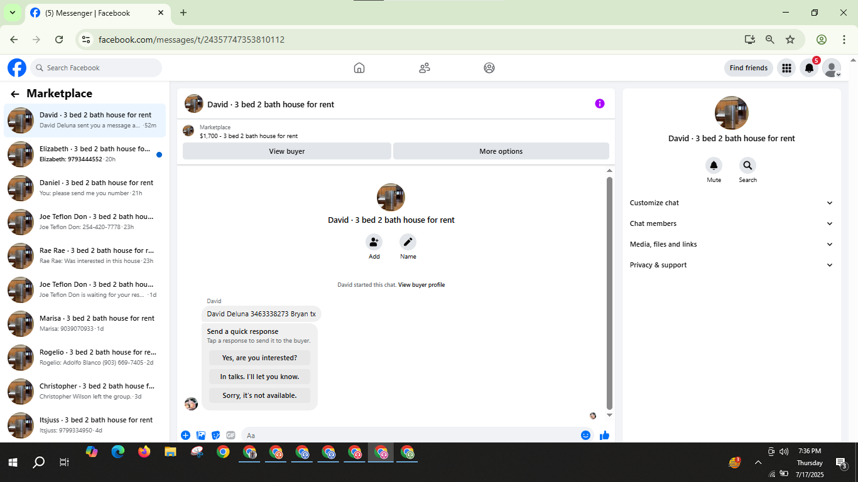This screenshot has width=858, height=482.
Task: Click the zoom magnifier in address bar
Action: tap(770, 40)
